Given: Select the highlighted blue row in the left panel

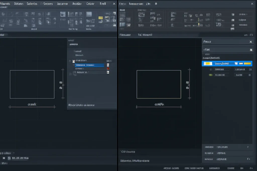Looking at the screenshot, I should 89,65.
